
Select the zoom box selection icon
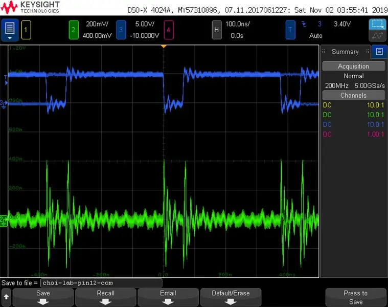(x=378, y=24)
